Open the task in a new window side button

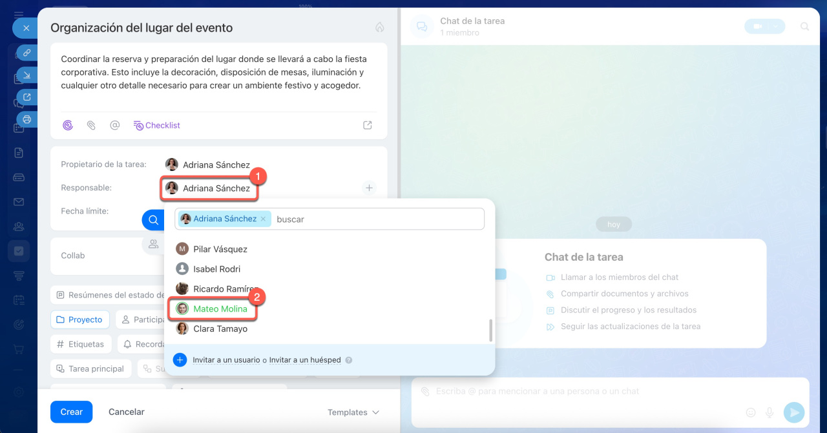pos(26,97)
